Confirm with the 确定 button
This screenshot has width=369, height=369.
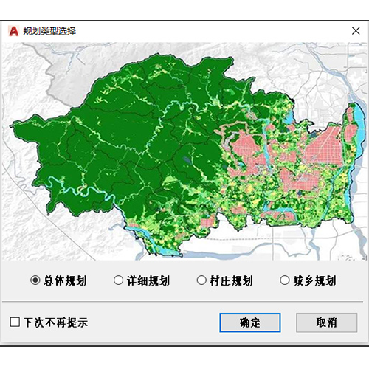pyautogui.click(x=250, y=323)
